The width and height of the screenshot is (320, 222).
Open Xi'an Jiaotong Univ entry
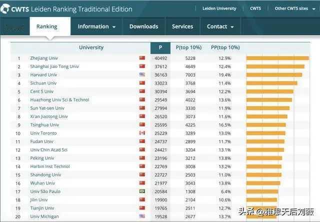(x=49, y=116)
